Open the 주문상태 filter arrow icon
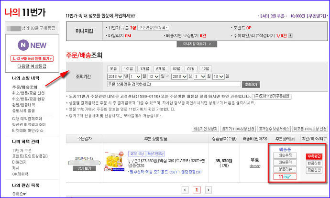Viewport: 330px width, 198px height. coord(292,139)
